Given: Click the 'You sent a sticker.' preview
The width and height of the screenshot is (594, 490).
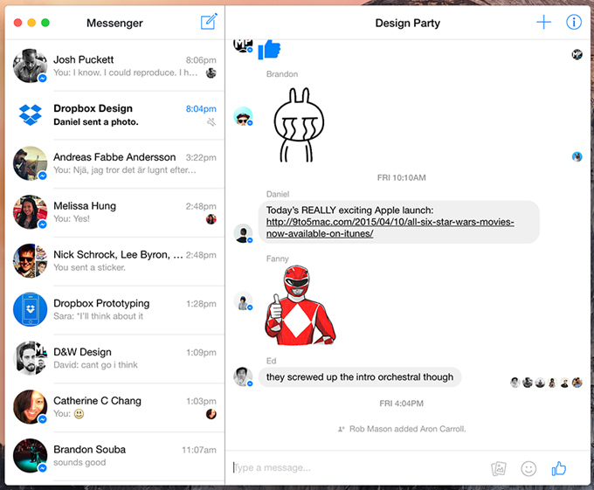Looking at the screenshot, I should point(89,267).
